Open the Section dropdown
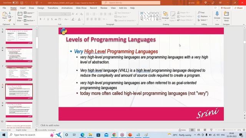This screenshot has height=138, width=246. pyautogui.click(x=29, y=20)
